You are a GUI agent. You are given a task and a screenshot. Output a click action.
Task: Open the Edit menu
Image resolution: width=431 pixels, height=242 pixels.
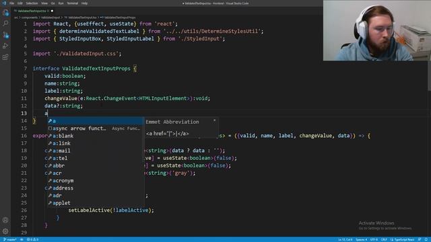tap(20, 3)
